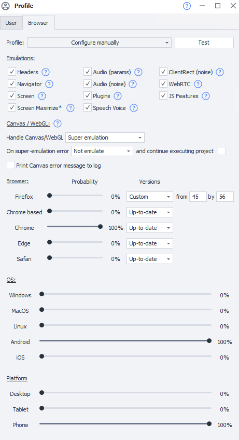239x440 pixels.
Task: Expand the Handle Canvas/WebGL Super emulation dropdown
Action: pyautogui.click(x=105, y=138)
